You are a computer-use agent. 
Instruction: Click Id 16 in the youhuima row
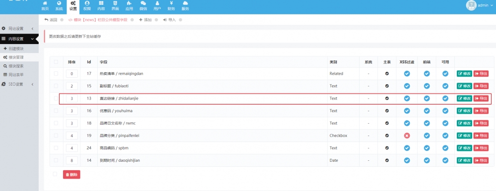point(89,111)
